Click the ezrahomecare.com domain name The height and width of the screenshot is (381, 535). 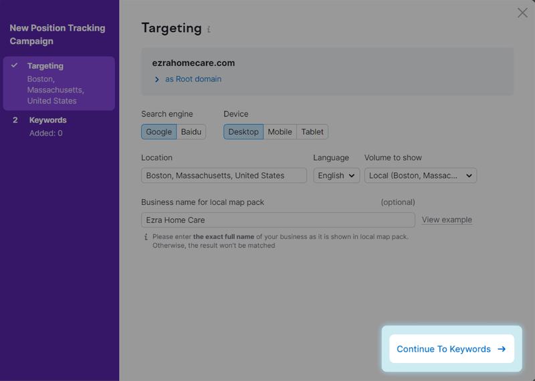(193, 63)
